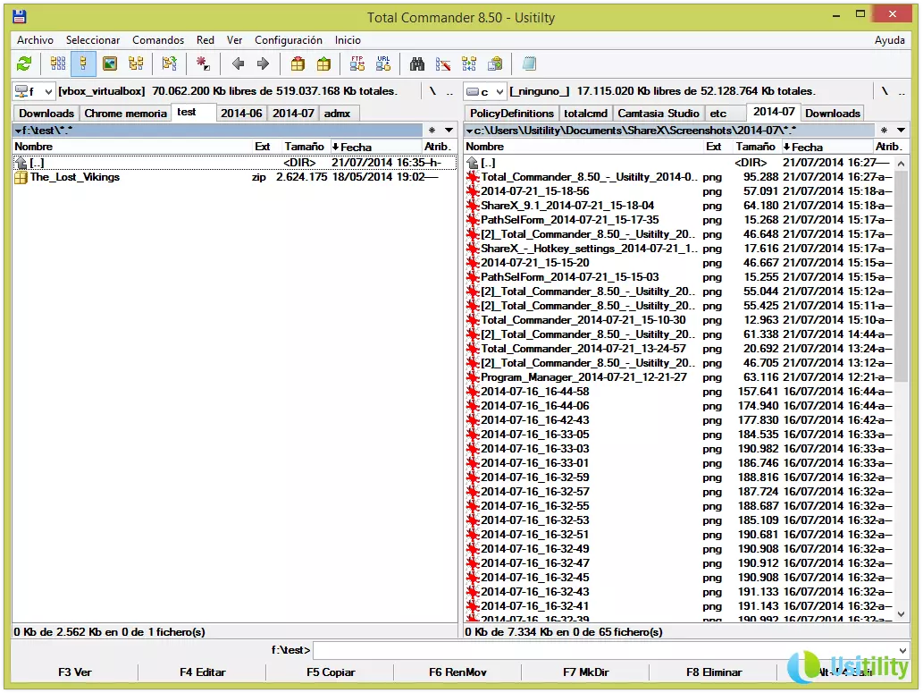This screenshot has height=693, width=923.
Task: Click the right panel vertical scrollbar
Action: [902, 358]
